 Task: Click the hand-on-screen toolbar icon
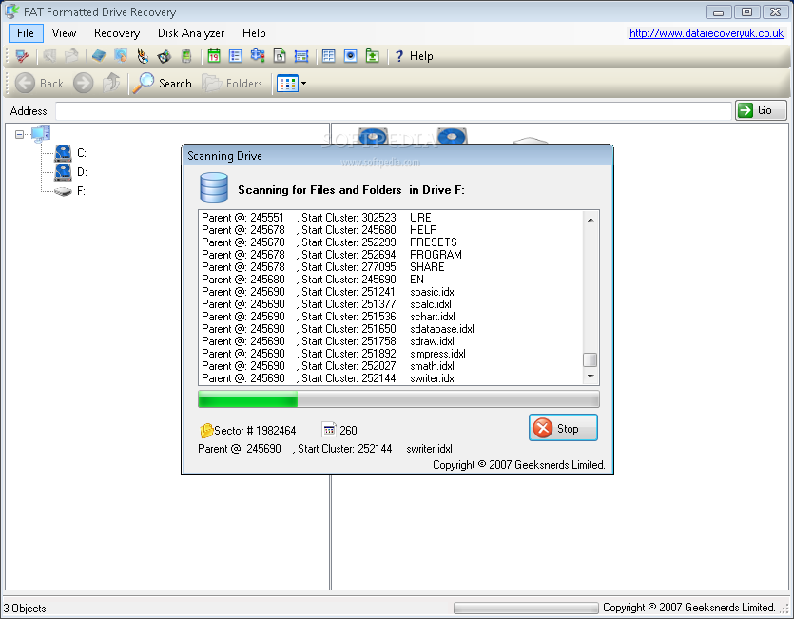click(121, 56)
